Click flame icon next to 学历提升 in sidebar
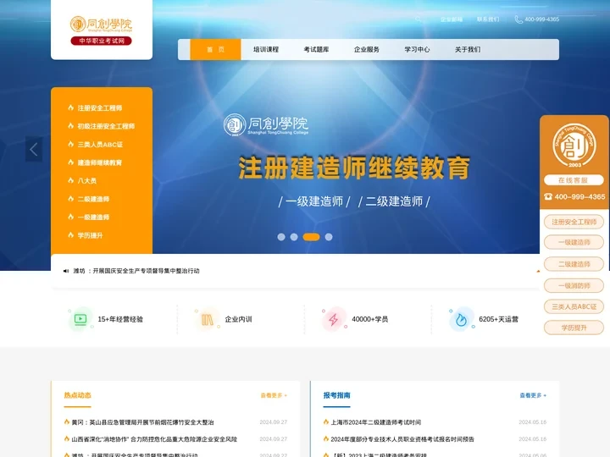 [71, 235]
